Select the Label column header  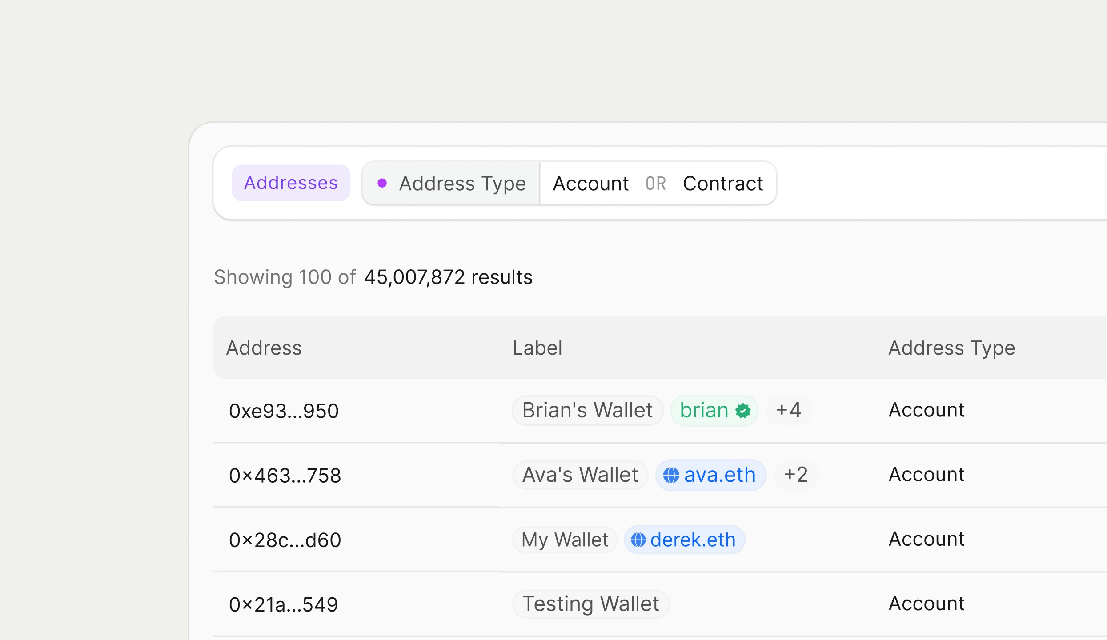click(537, 348)
